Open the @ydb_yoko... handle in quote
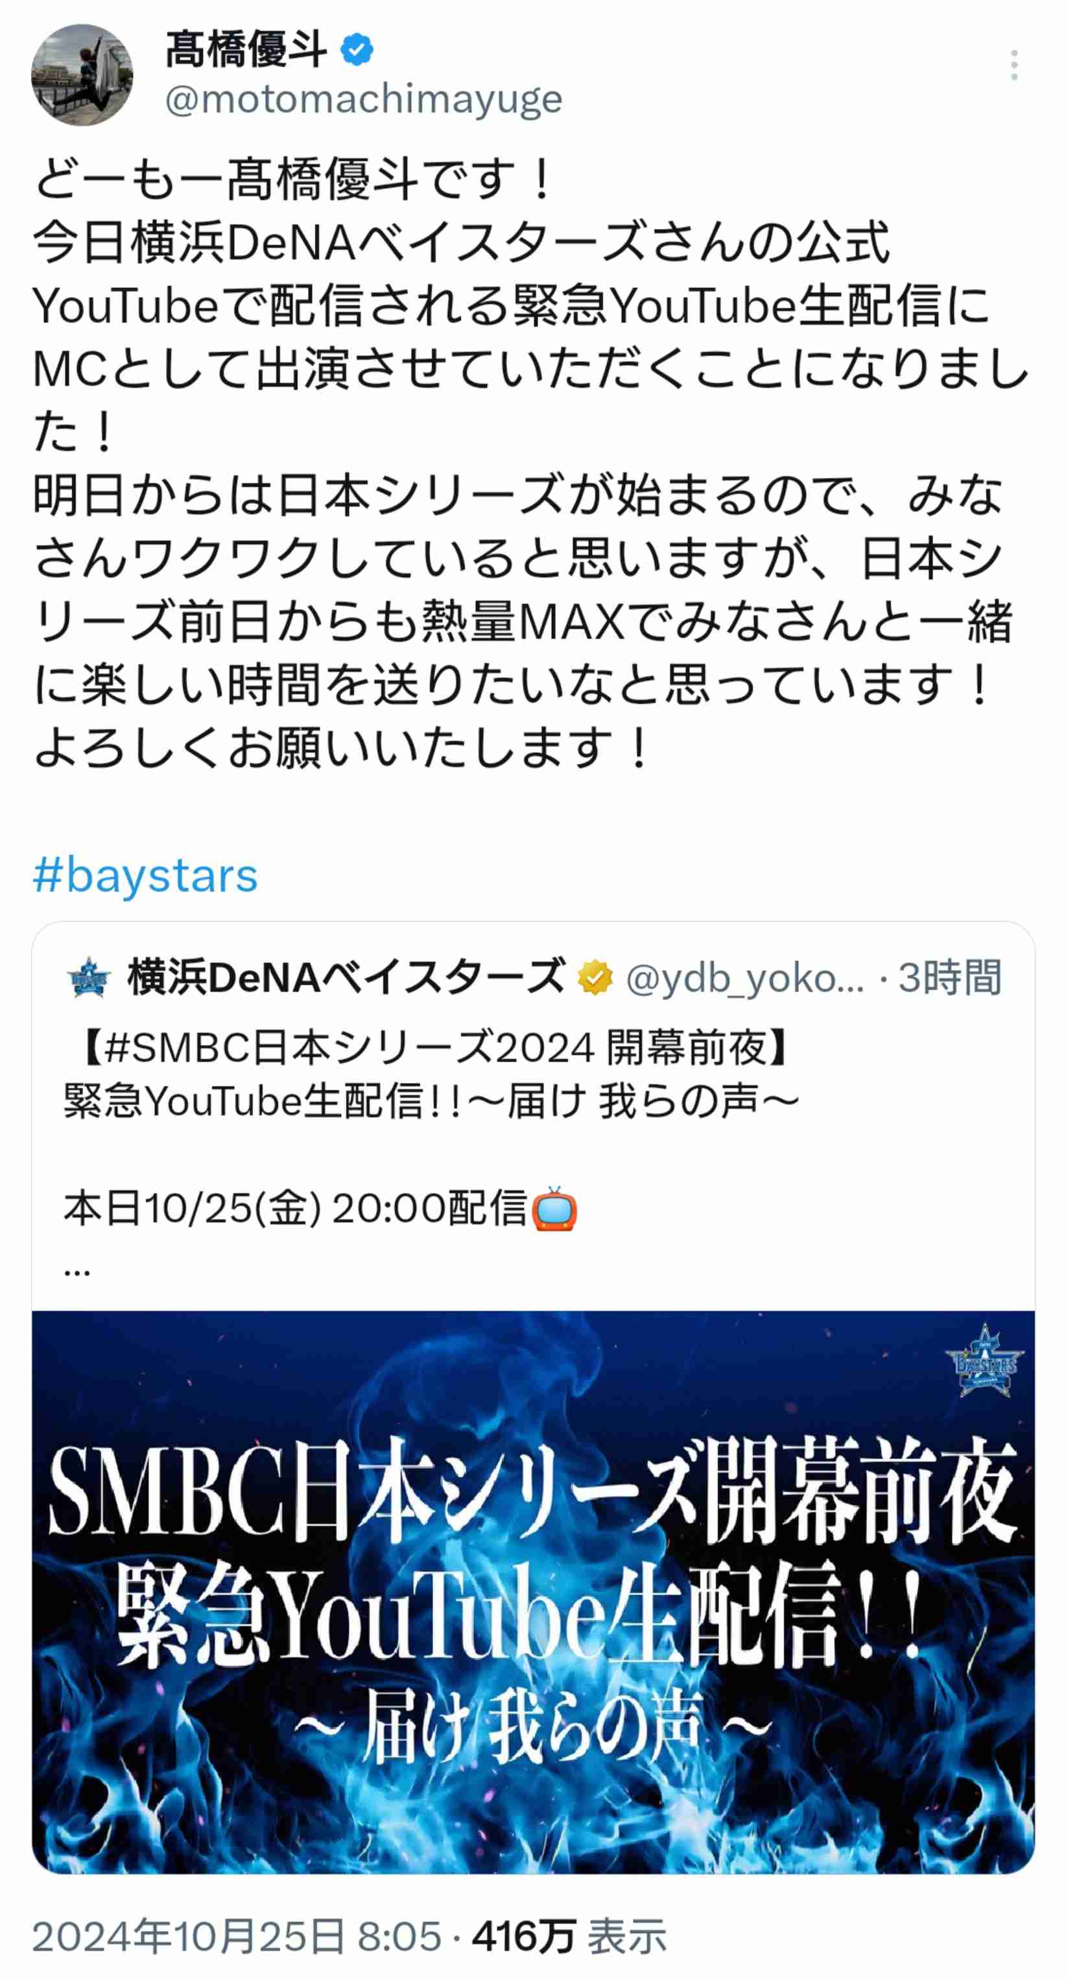The height and width of the screenshot is (1981, 1066). (x=745, y=979)
